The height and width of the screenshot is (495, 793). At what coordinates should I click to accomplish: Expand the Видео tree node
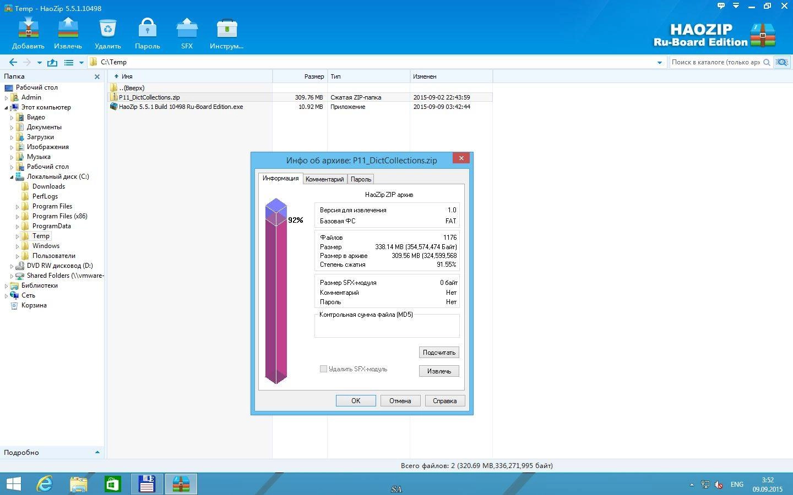12,118
